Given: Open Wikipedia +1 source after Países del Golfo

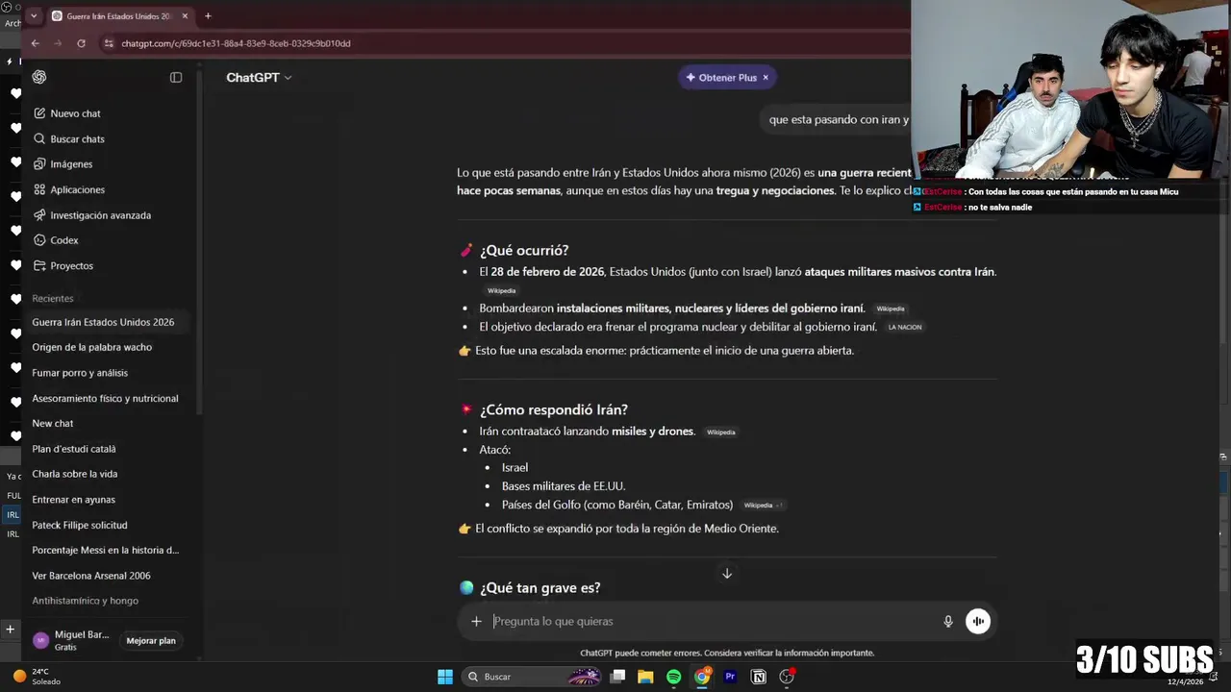Looking at the screenshot, I should click(764, 505).
